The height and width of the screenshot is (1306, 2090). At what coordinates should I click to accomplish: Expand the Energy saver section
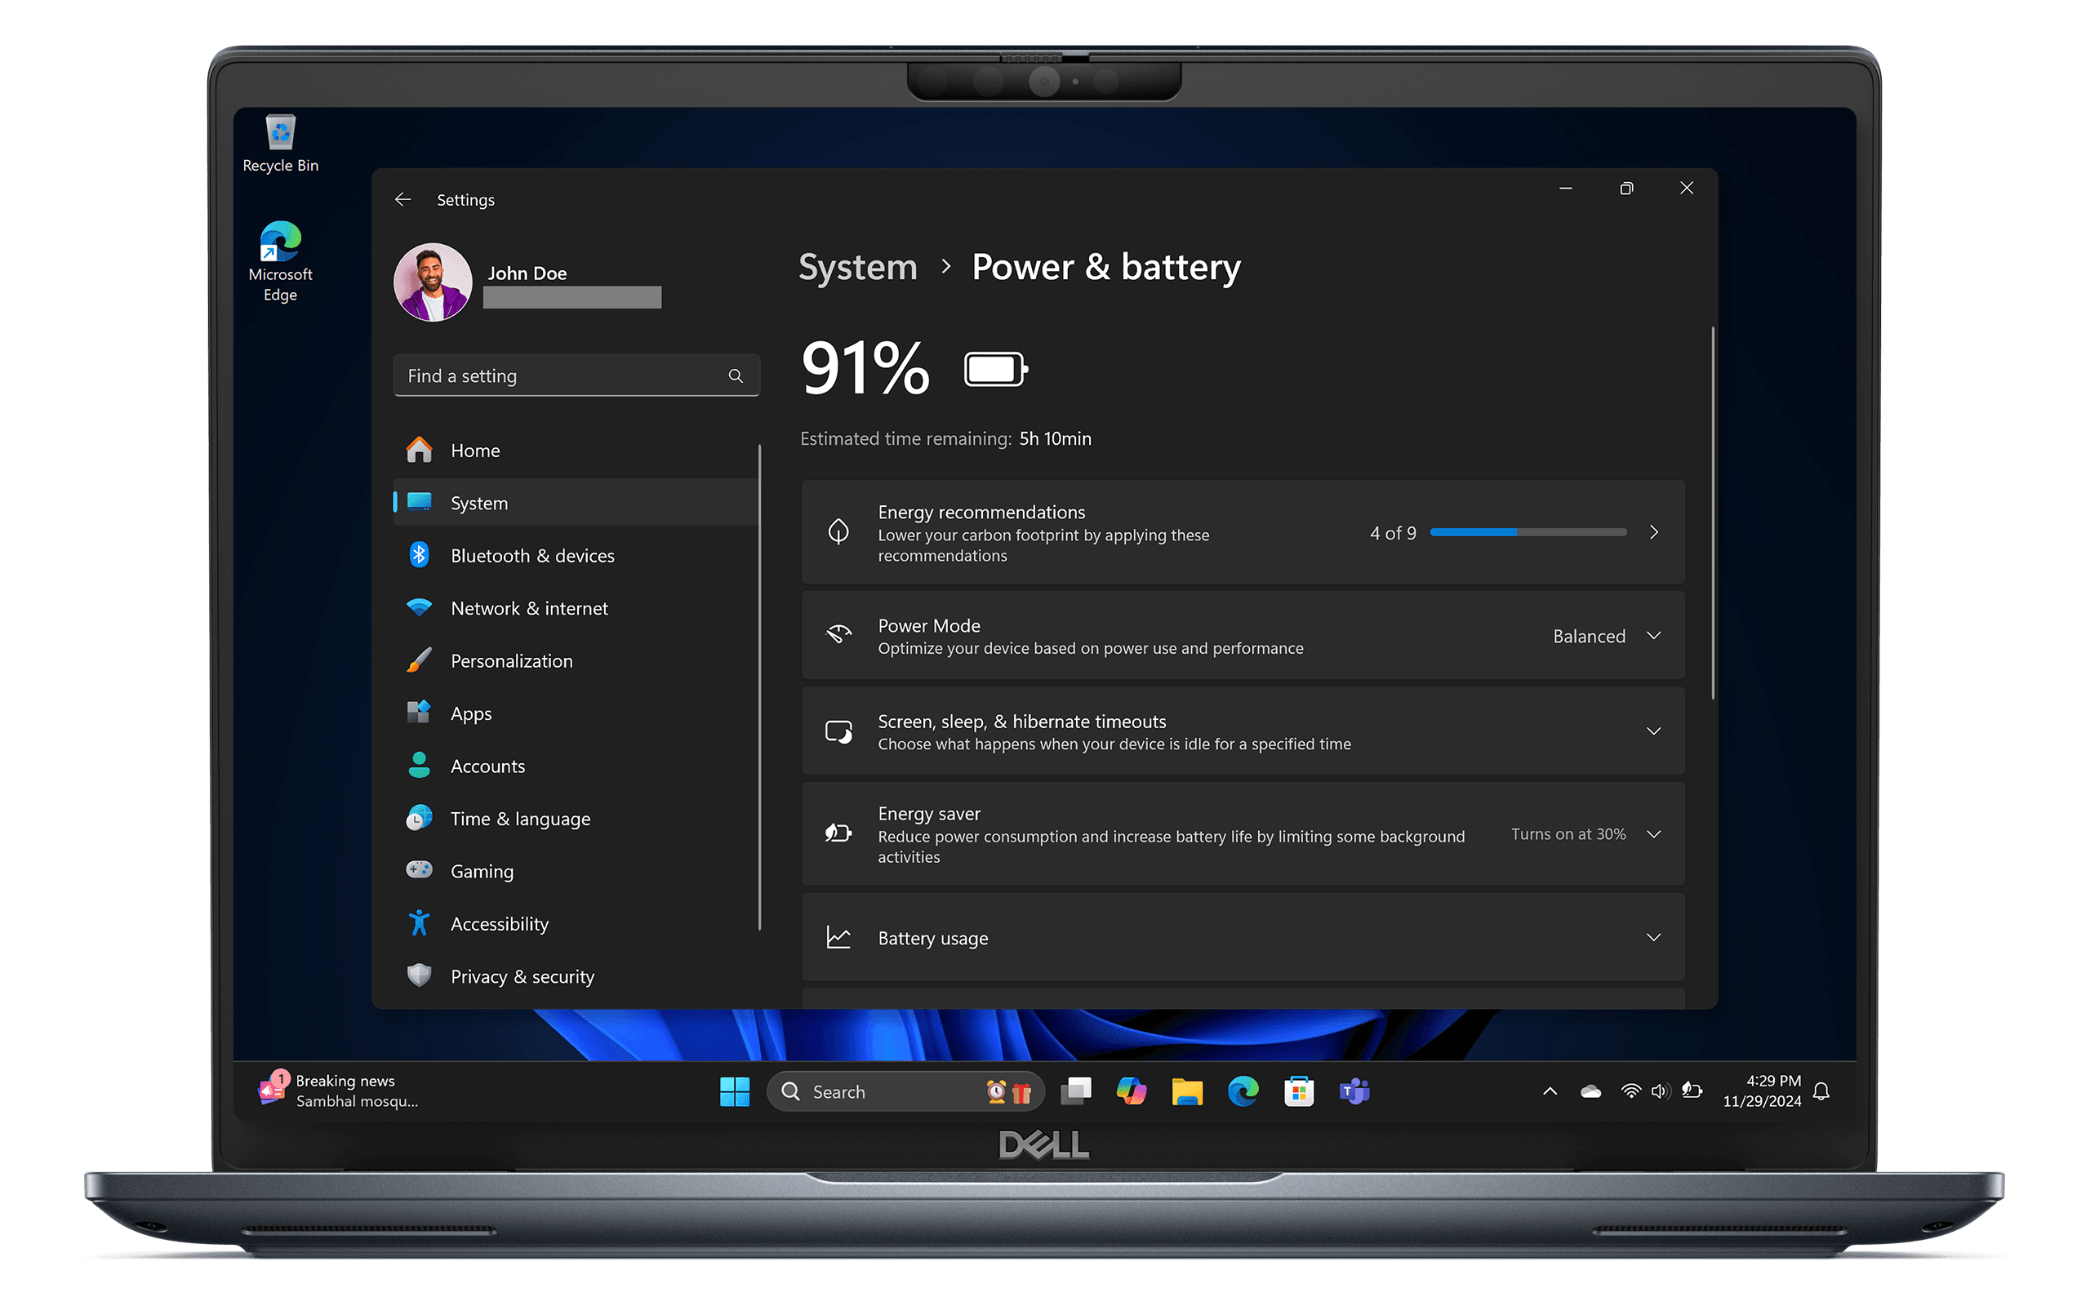(x=1243, y=834)
